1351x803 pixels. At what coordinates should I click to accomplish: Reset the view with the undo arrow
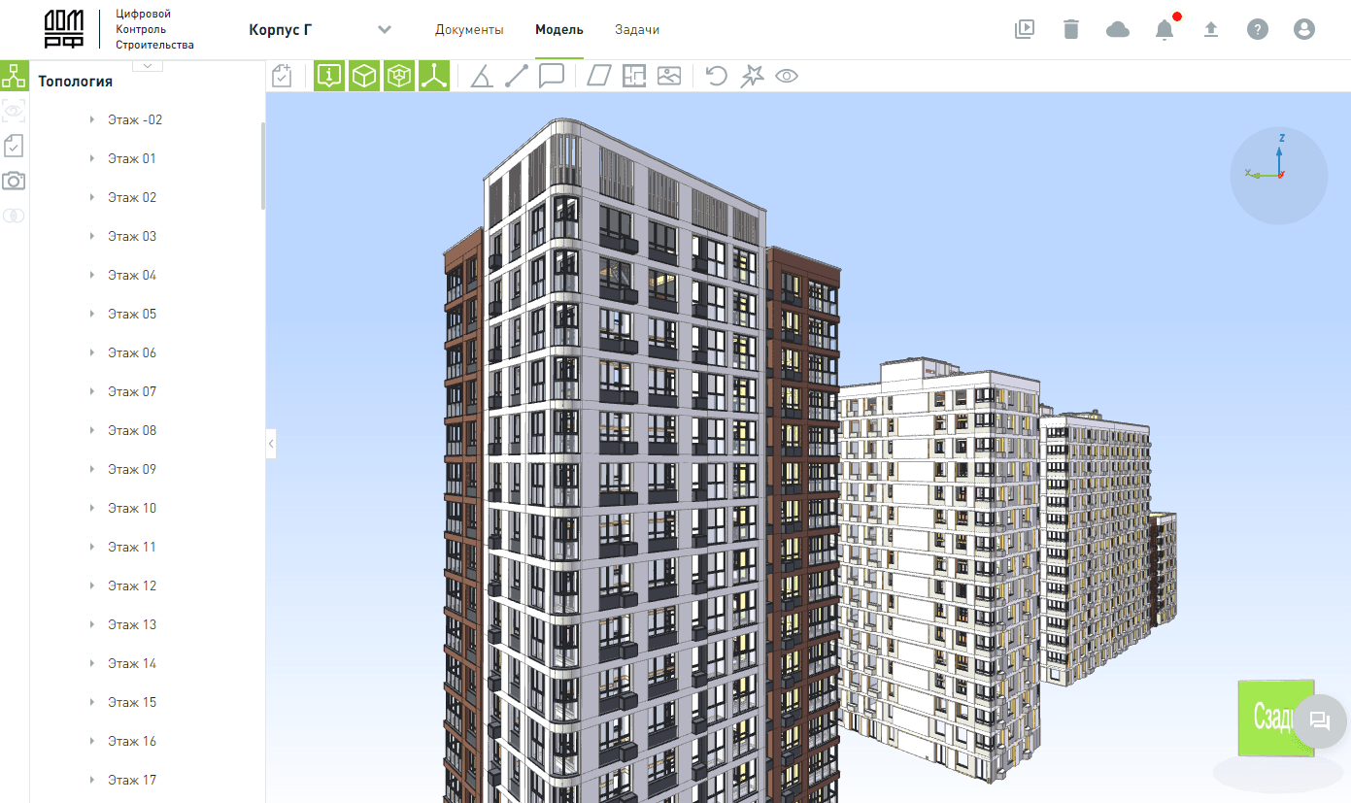click(716, 76)
